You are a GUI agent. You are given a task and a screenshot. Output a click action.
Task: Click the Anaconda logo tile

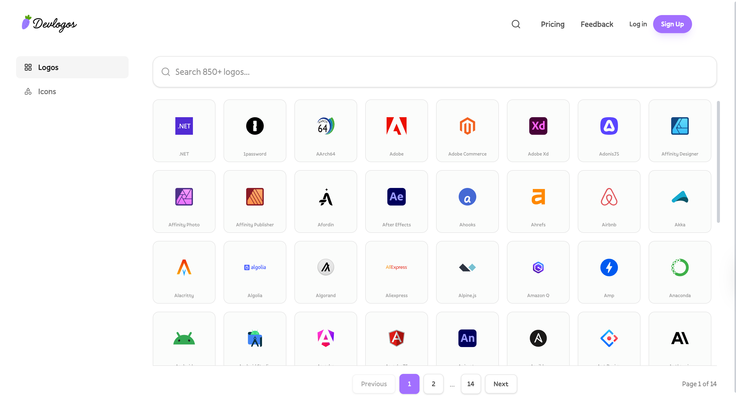[680, 272]
